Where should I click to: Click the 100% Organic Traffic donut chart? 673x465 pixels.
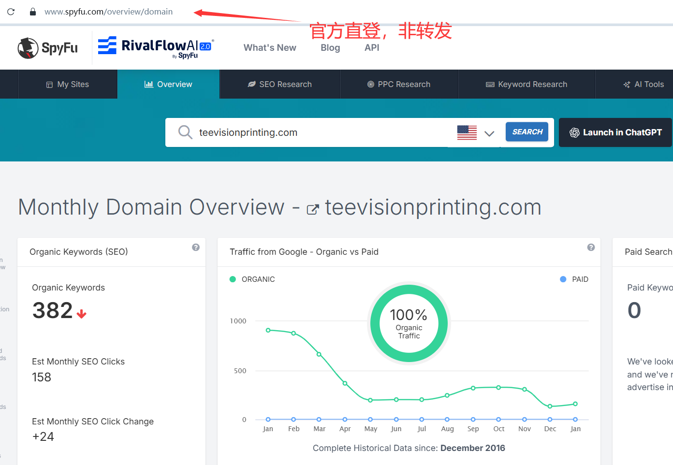pos(409,323)
